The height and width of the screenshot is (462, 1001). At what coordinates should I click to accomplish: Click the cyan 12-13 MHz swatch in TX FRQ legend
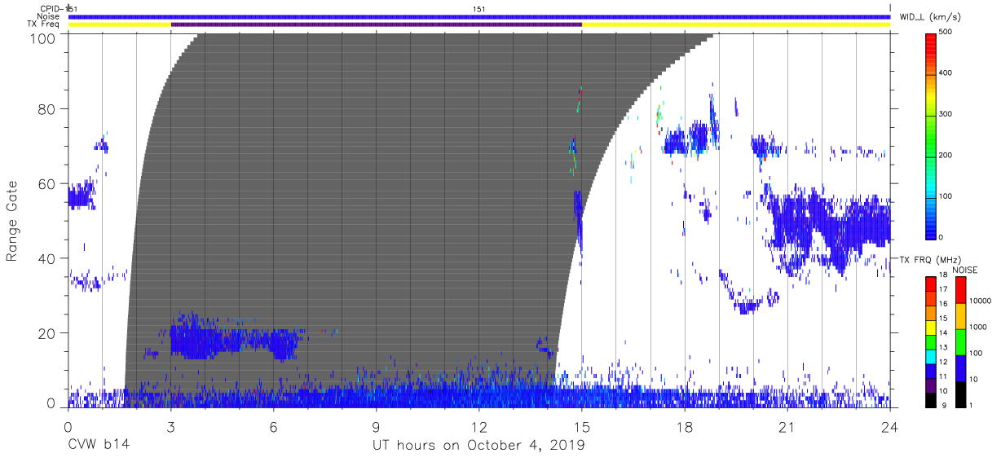tap(932, 356)
